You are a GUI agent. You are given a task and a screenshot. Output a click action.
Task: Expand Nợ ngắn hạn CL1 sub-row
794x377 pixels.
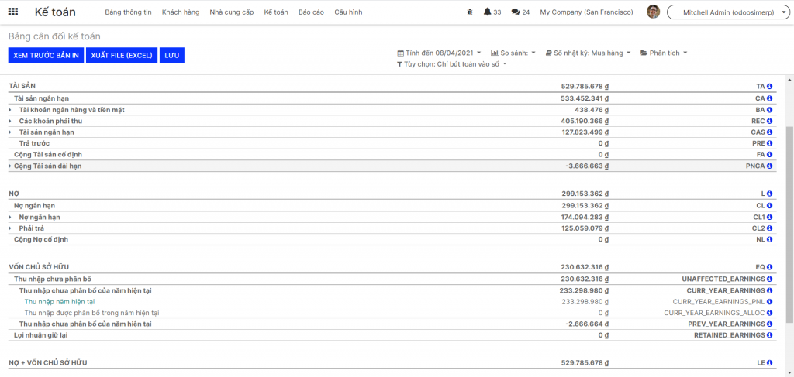click(10, 218)
